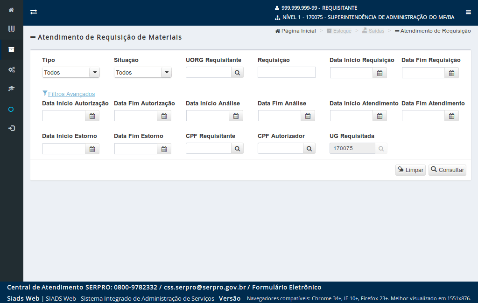Open calendar for Data Início Autorização
Screen dimensions: 478x303
pos(92,116)
